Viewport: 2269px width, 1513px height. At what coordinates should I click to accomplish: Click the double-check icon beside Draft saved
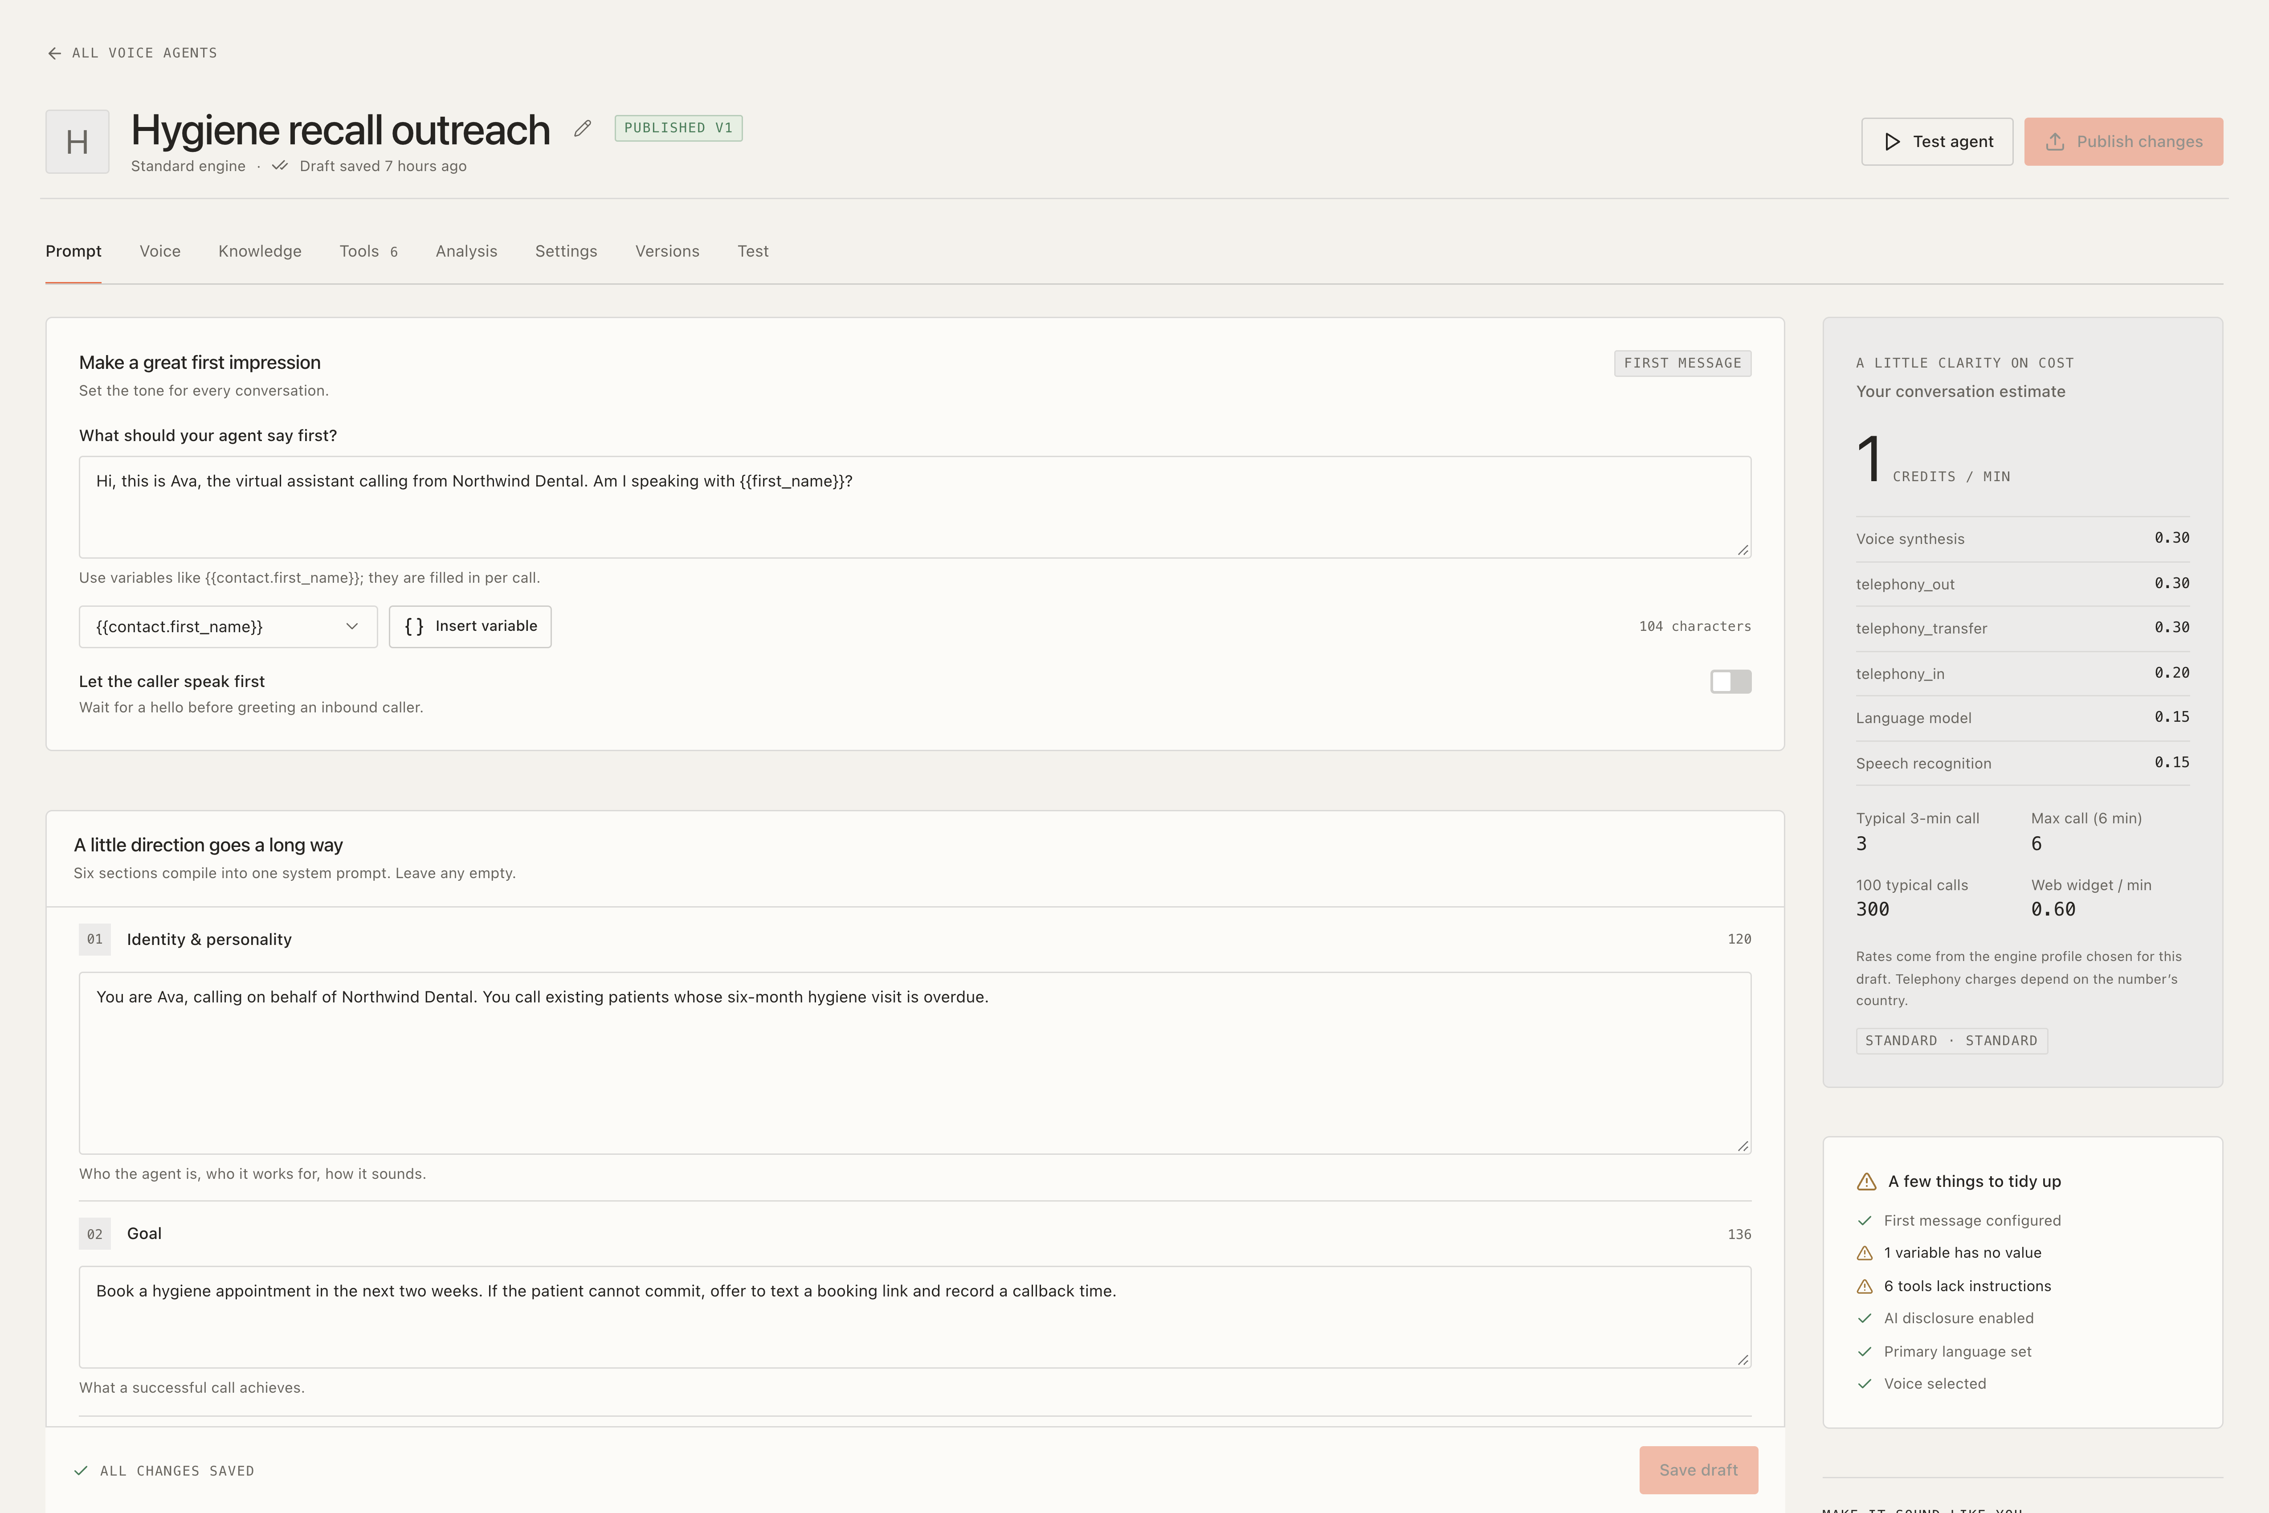pyautogui.click(x=280, y=166)
